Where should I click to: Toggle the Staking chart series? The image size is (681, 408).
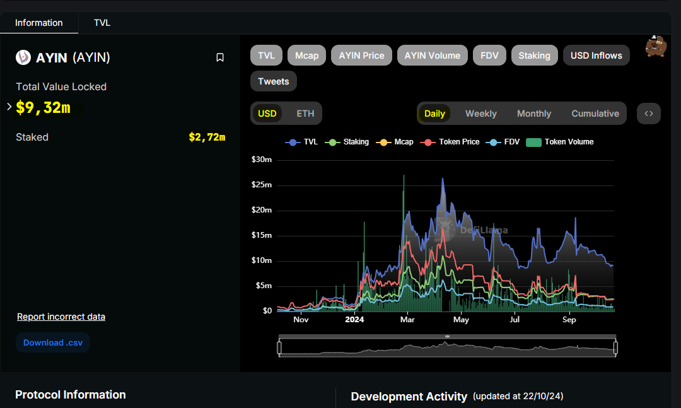[534, 55]
